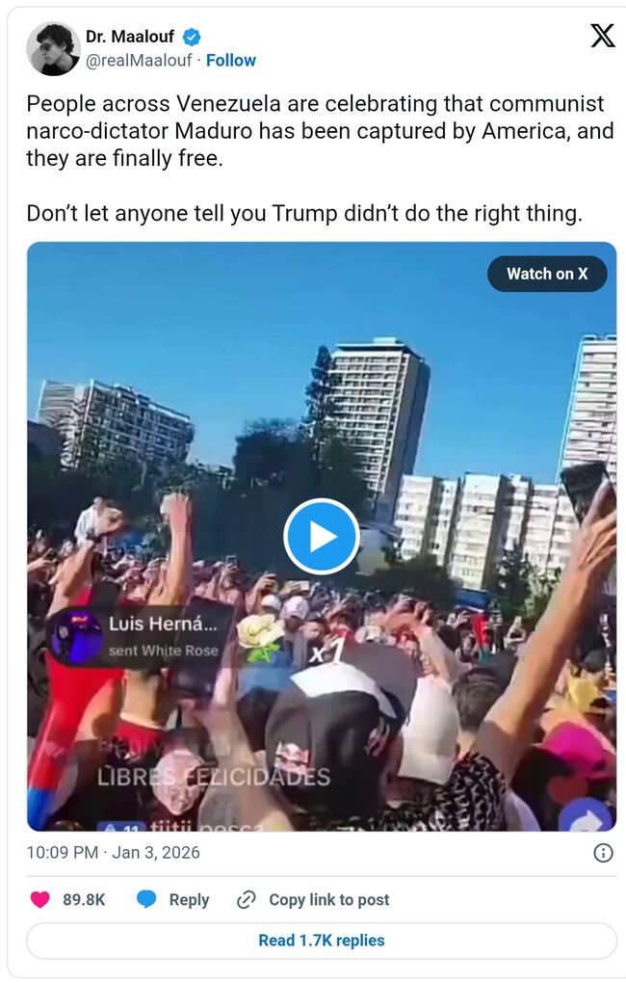Click the Reply text label
The width and height of the screenshot is (626, 983).
pyautogui.click(x=189, y=899)
